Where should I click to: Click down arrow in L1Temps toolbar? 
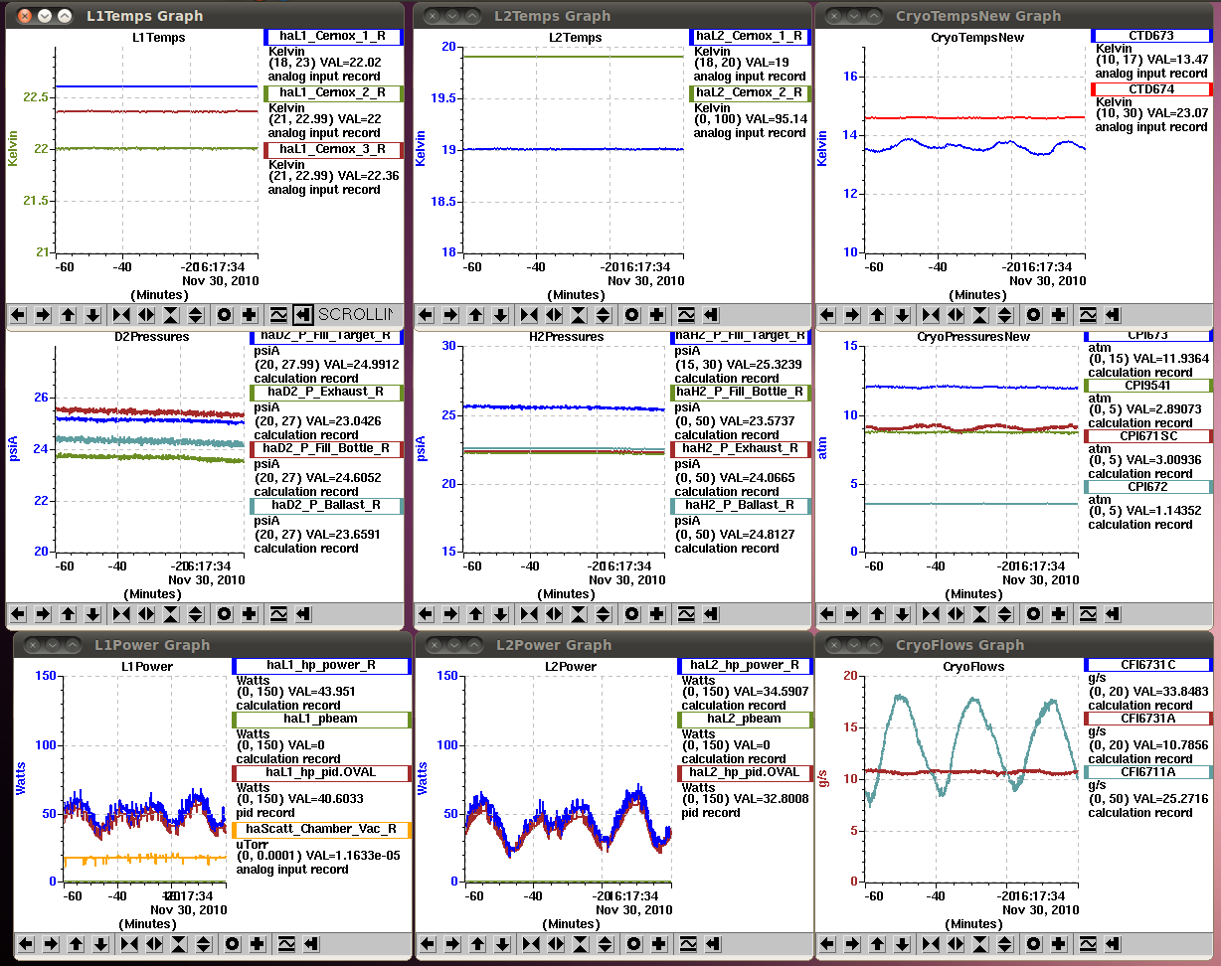point(92,315)
